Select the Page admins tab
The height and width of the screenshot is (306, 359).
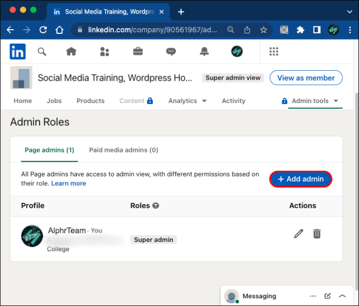pyautogui.click(x=49, y=150)
